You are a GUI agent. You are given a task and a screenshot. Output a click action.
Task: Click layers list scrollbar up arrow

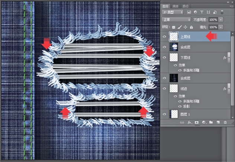[x=233, y=34]
